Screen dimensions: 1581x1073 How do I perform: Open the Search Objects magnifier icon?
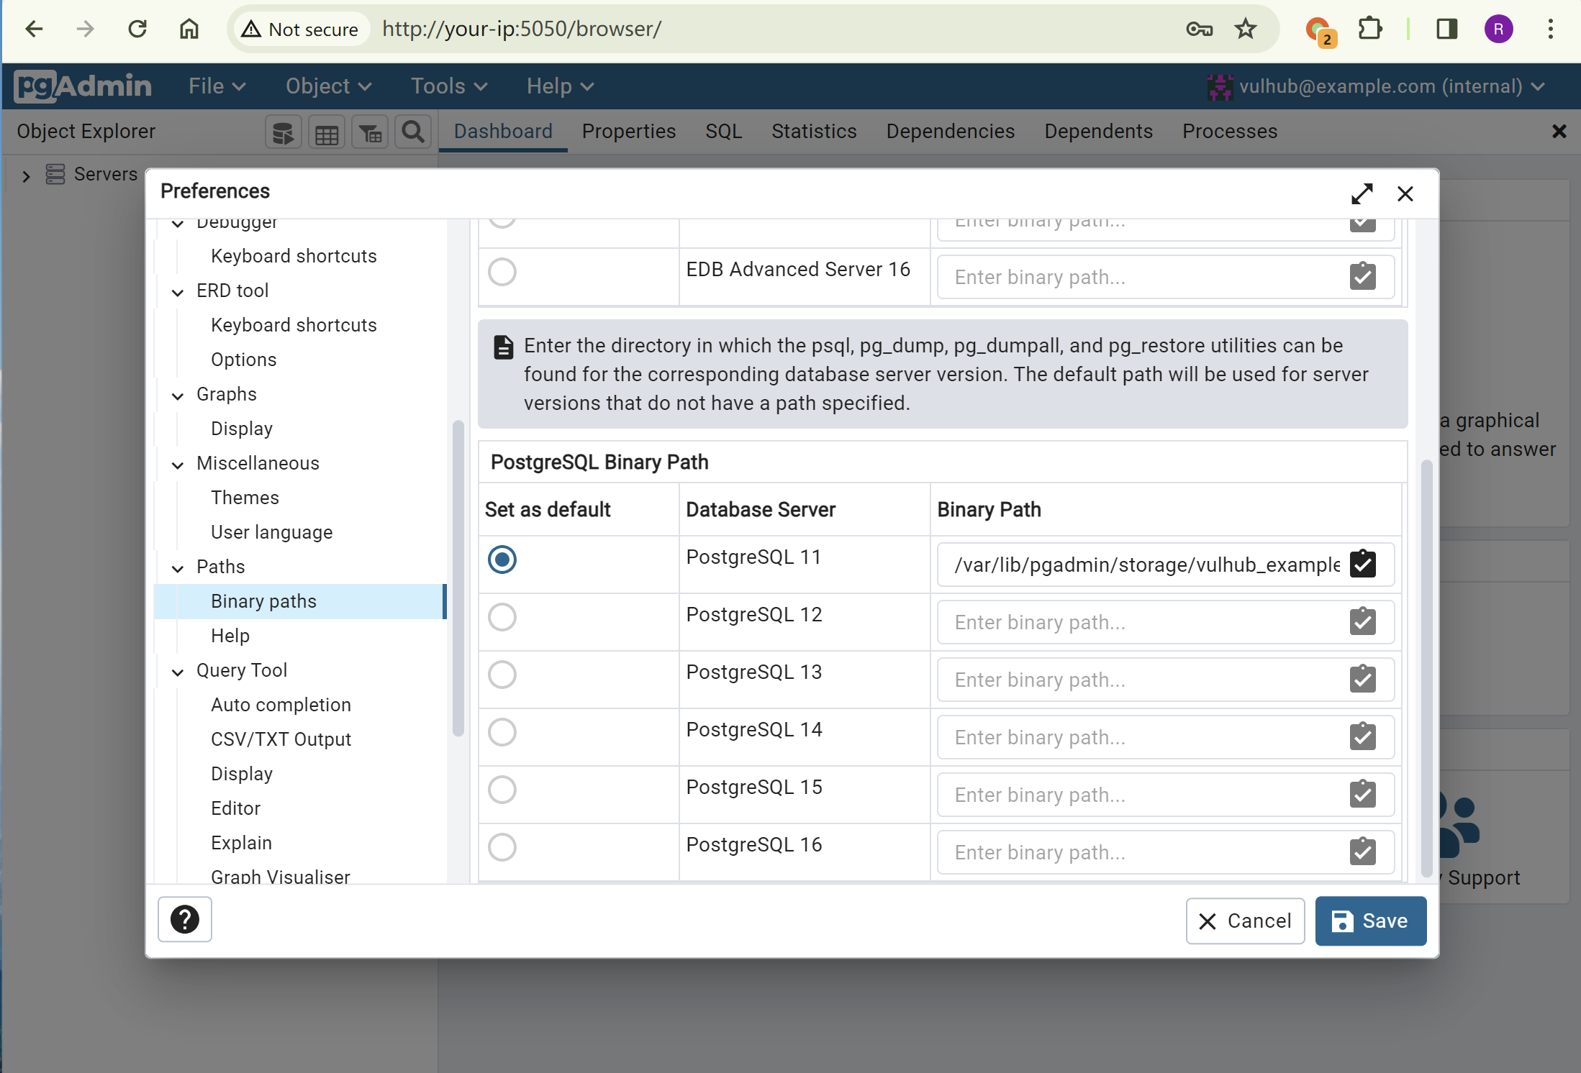pyautogui.click(x=412, y=132)
